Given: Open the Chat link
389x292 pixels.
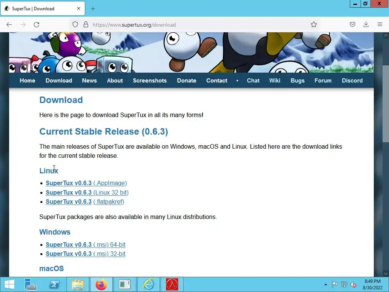Looking at the screenshot, I should [253, 81].
